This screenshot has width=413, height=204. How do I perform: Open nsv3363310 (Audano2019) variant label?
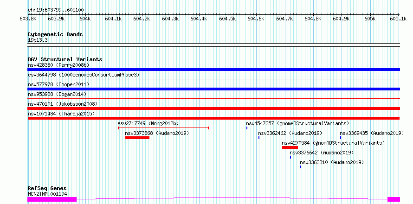(x=332, y=162)
